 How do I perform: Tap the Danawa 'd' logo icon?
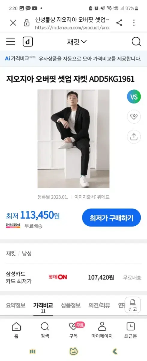[x=28, y=42]
